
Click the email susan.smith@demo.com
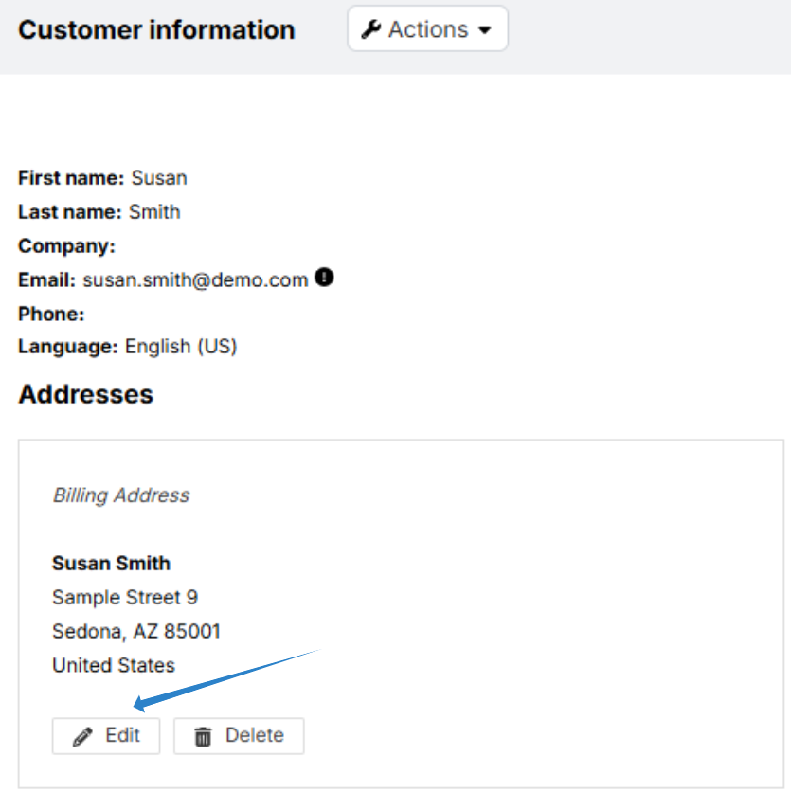(195, 279)
